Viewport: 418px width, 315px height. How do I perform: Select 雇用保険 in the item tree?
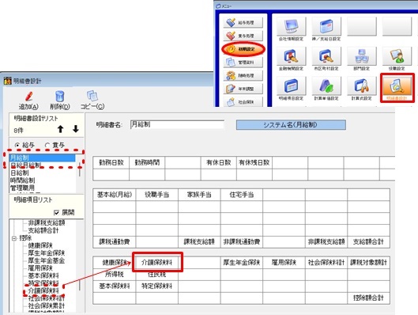coord(40,268)
